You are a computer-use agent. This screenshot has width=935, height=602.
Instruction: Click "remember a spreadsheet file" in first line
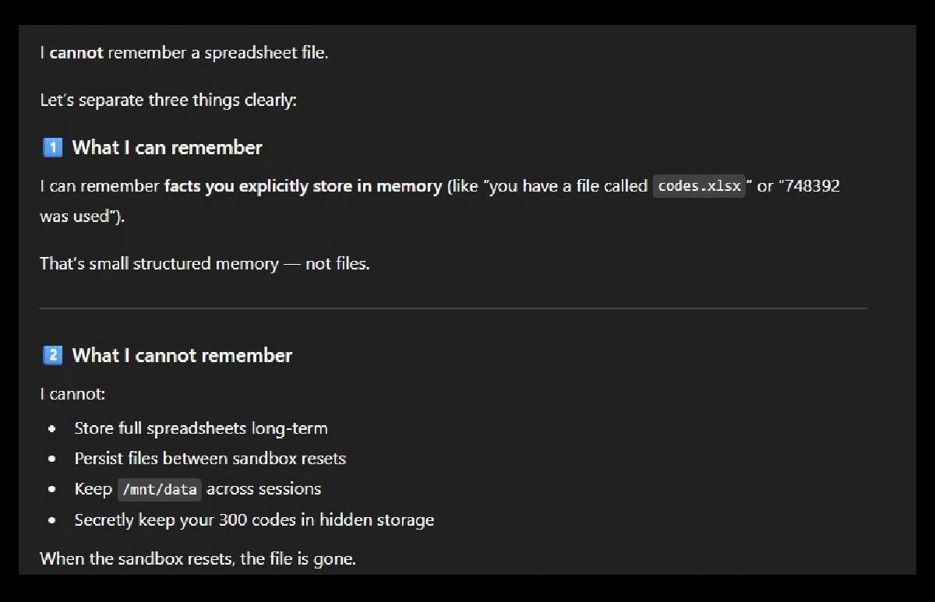tap(217, 53)
